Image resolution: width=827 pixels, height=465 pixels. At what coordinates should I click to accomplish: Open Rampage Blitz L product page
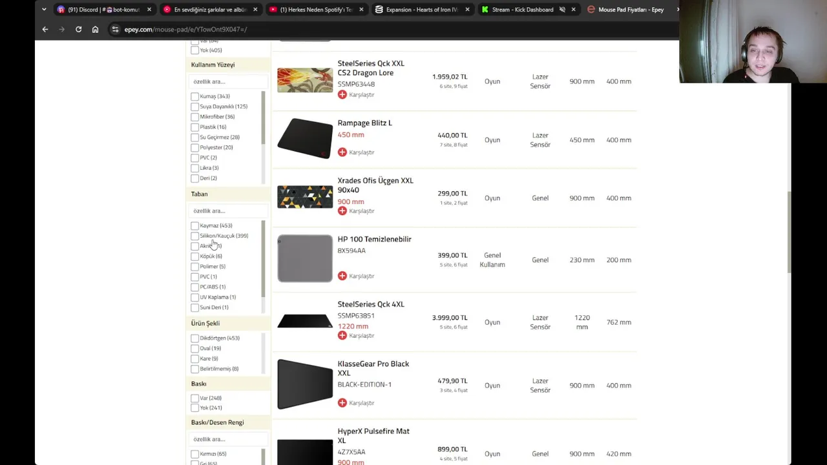click(x=364, y=123)
